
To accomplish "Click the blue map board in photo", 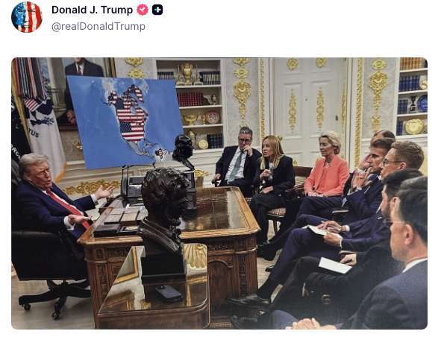I will (x=125, y=122).
